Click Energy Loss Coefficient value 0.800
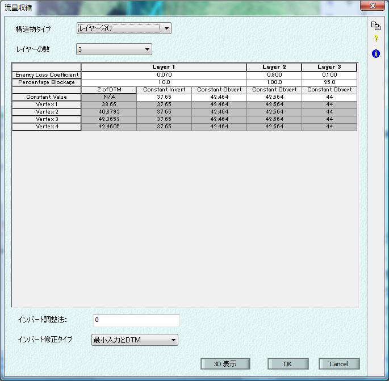The width and height of the screenshot is (389, 381). tap(274, 75)
